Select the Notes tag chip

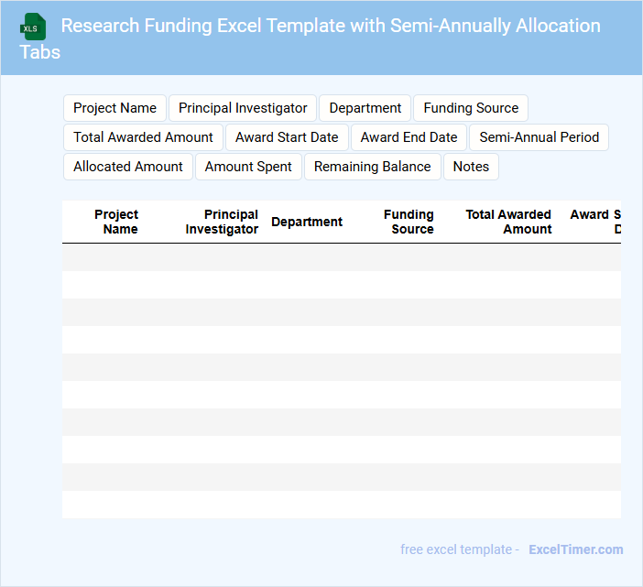pyautogui.click(x=471, y=167)
